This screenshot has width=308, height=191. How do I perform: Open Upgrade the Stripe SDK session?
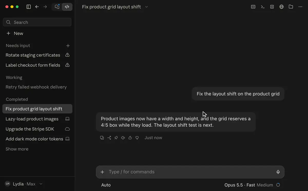click(30, 129)
